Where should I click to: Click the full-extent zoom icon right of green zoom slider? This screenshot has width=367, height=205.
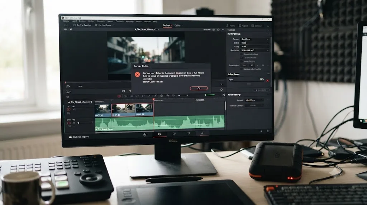224,95
